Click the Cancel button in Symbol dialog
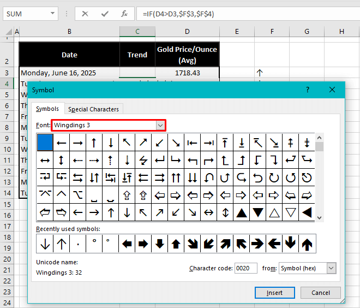360x308 pixels. (x=320, y=293)
